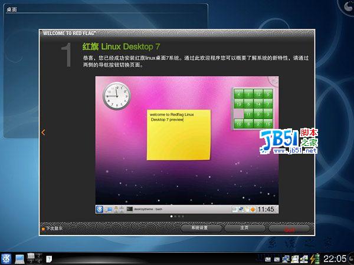Click the 22:05 panel clock
The height and width of the screenshot is (265, 354).
click(x=335, y=259)
